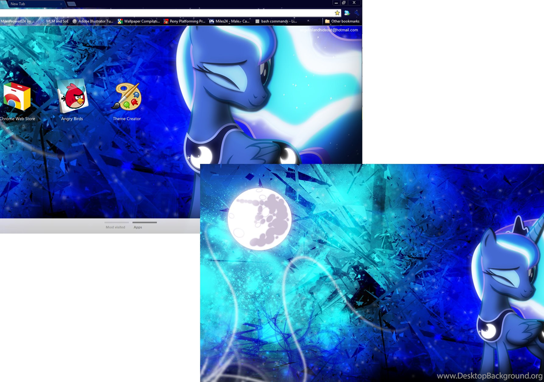Open the MLM and SoE bookmark
This screenshot has width=544, height=382.
(x=54, y=21)
